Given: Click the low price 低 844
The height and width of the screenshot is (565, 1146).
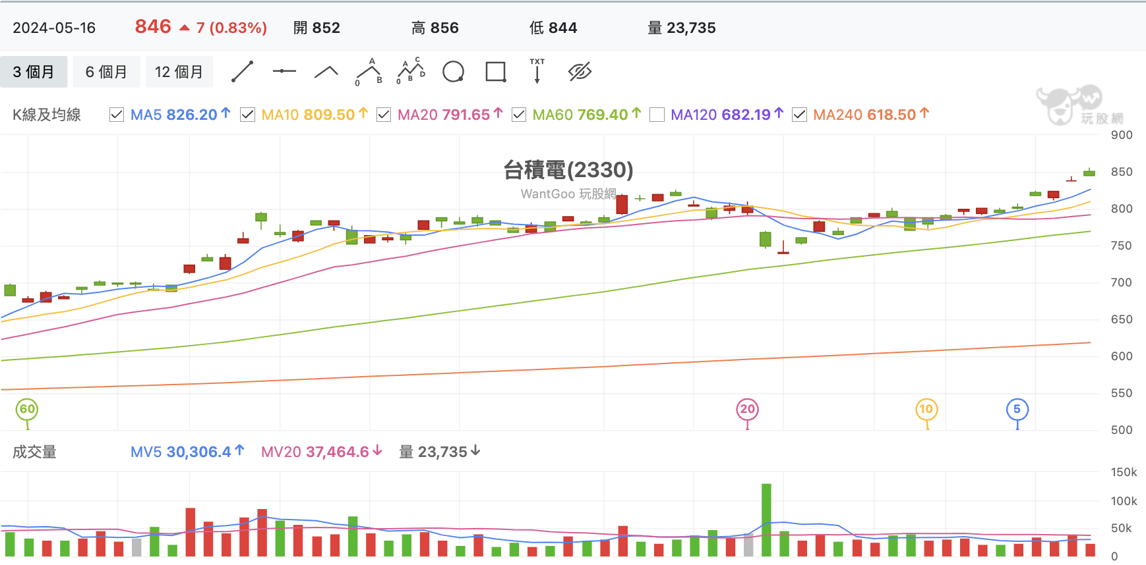Looking at the screenshot, I should point(553,28).
